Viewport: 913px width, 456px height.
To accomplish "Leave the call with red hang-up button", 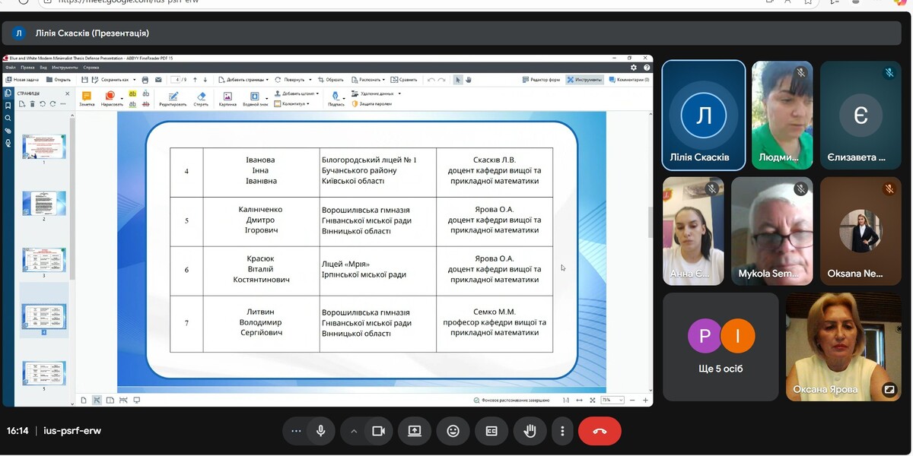I will click(600, 431).
